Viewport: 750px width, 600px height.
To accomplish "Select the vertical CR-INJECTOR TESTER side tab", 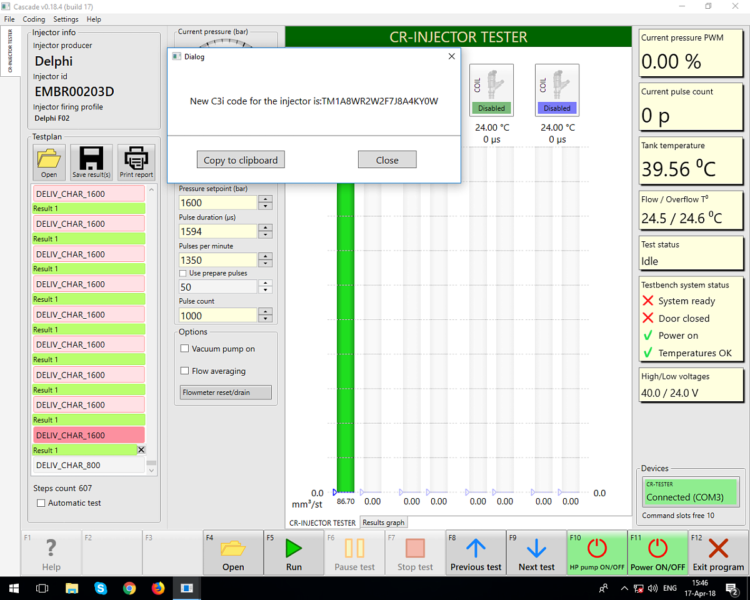I will 10,50.
